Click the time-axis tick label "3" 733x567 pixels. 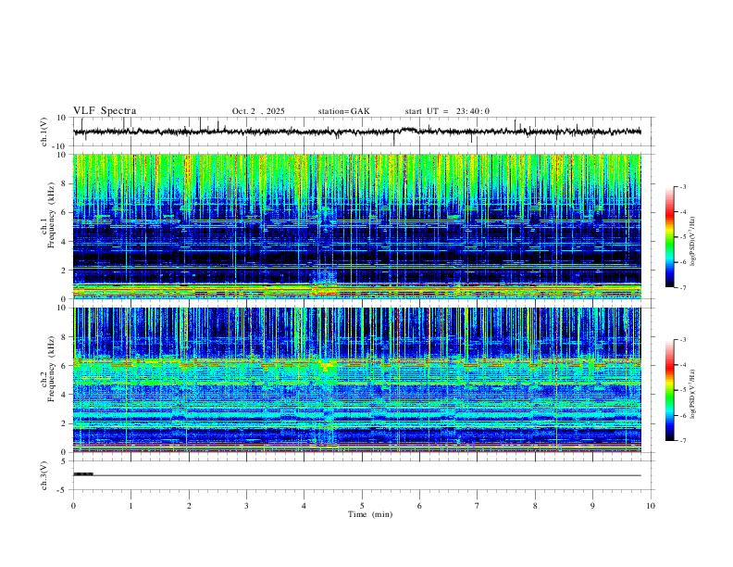pyautogui.click(x=246, y=506)
